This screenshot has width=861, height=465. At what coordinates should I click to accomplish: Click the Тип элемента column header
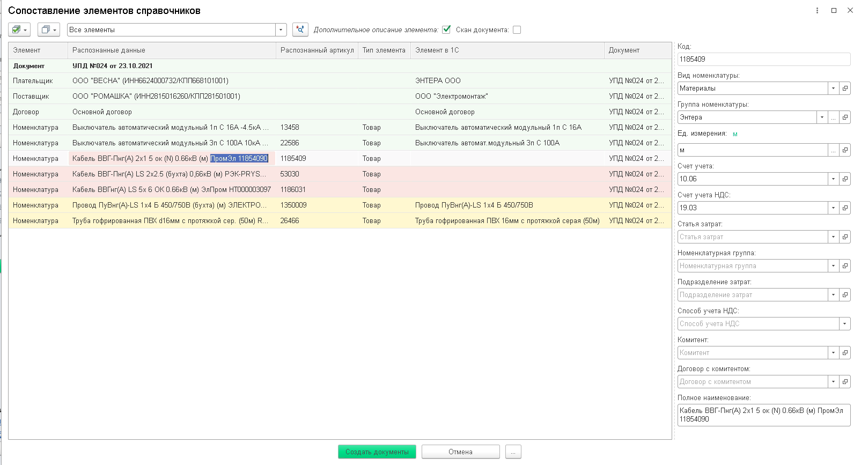pos(384,50)
